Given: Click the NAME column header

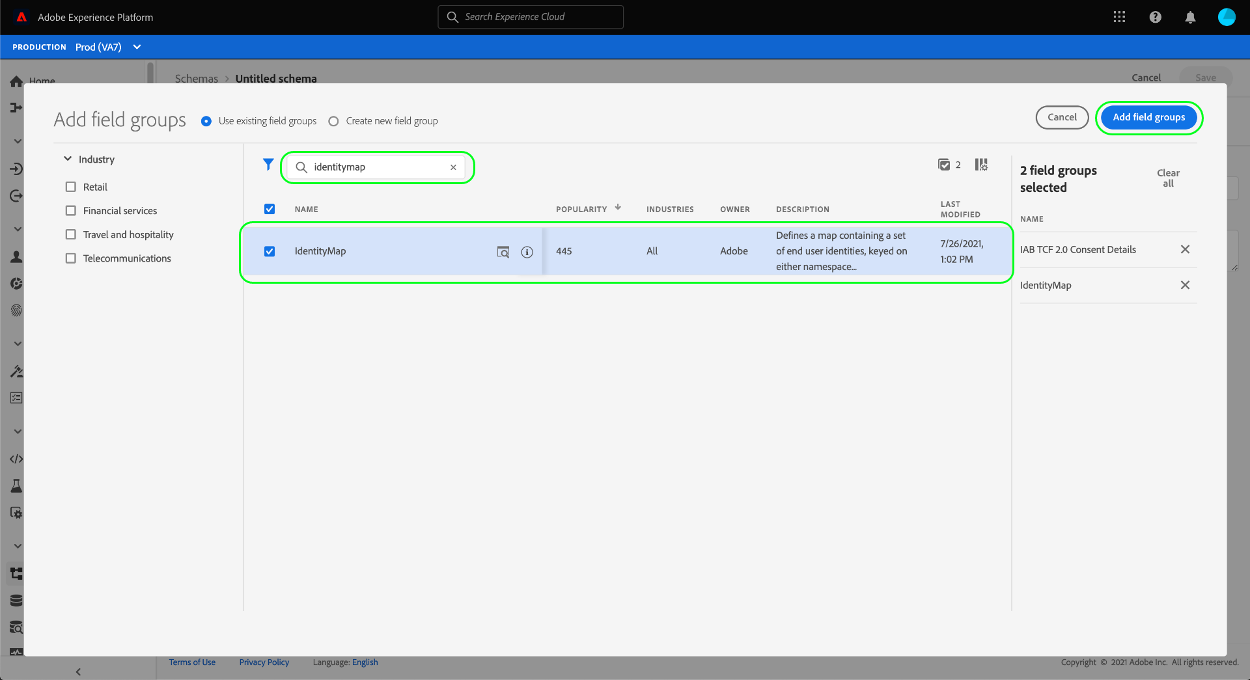Looking at the screenshot, I should tap(306, 210).
